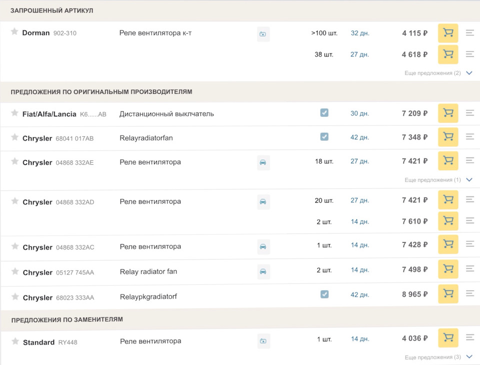Add Fiat/Alfa/Lancia switch to cart
This screenshot has height=365, width=480.
[448, 113]
